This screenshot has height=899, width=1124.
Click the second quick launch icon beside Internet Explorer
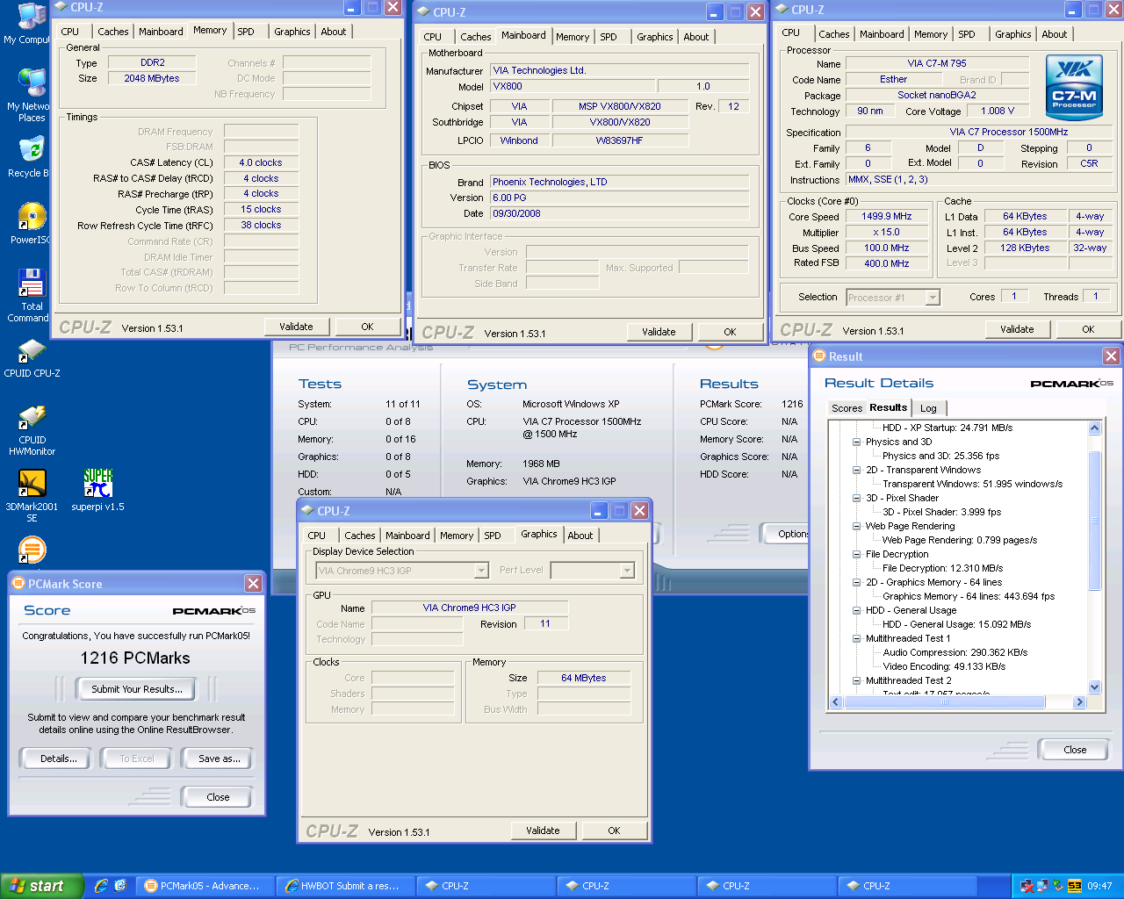(121, 886)
